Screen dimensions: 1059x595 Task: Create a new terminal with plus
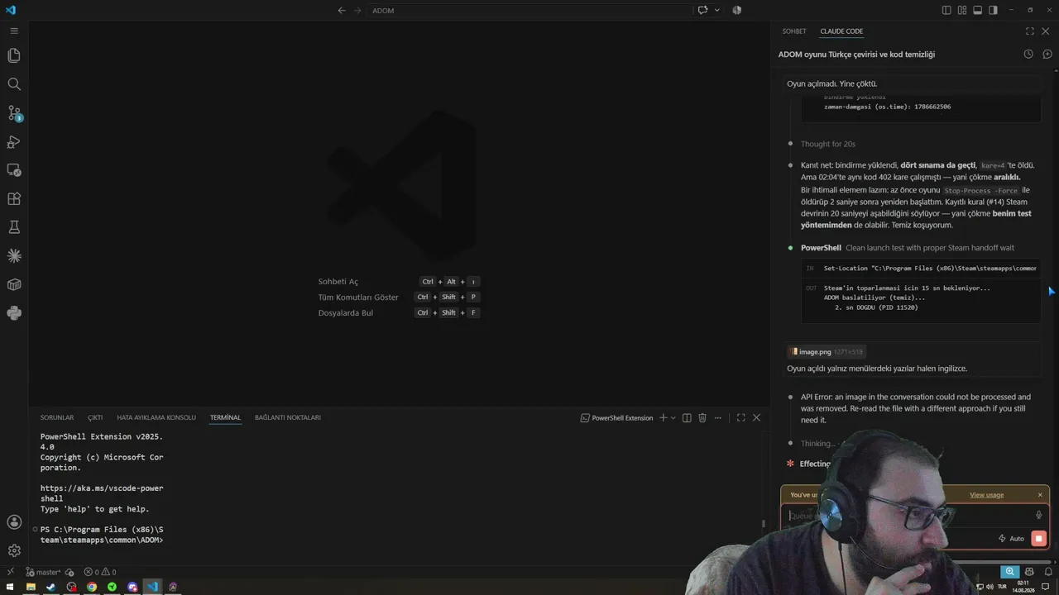click(x=663, y=418)
